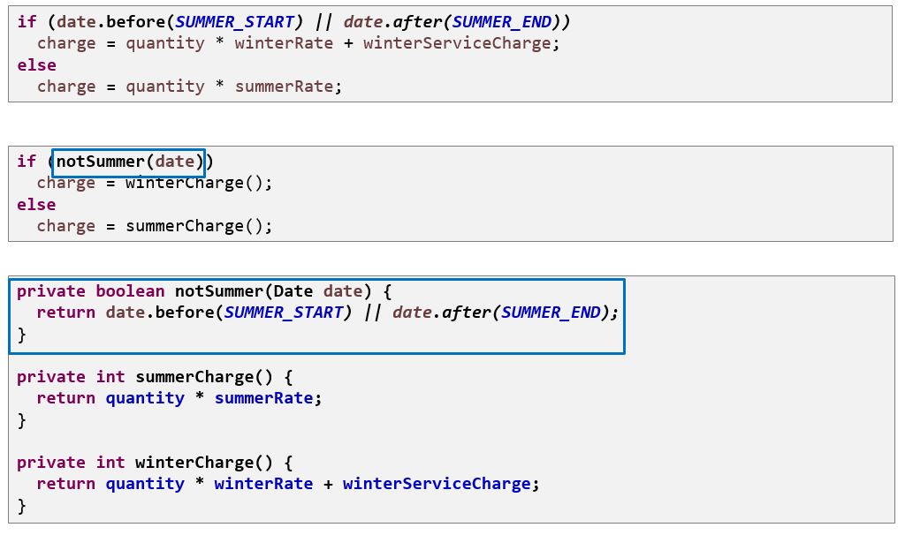Viewport: 905px width, 535px height.
Task: Click the return statement inside the notSummer method
Action: tap(327, 313)
